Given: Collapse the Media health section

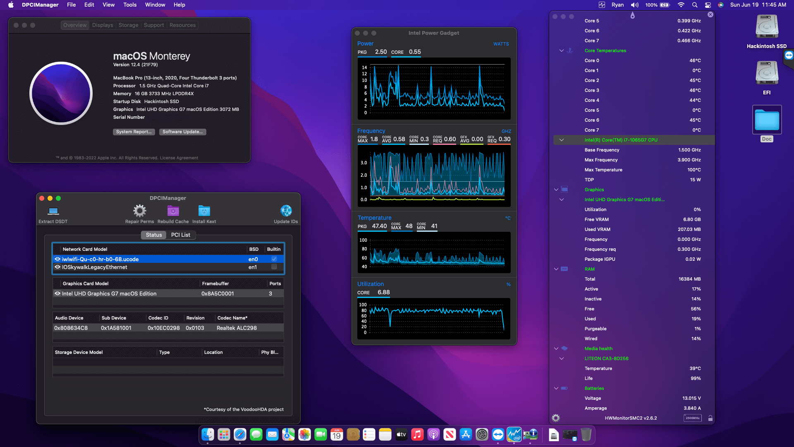Looking at the screenshot, I should [556, 348].
